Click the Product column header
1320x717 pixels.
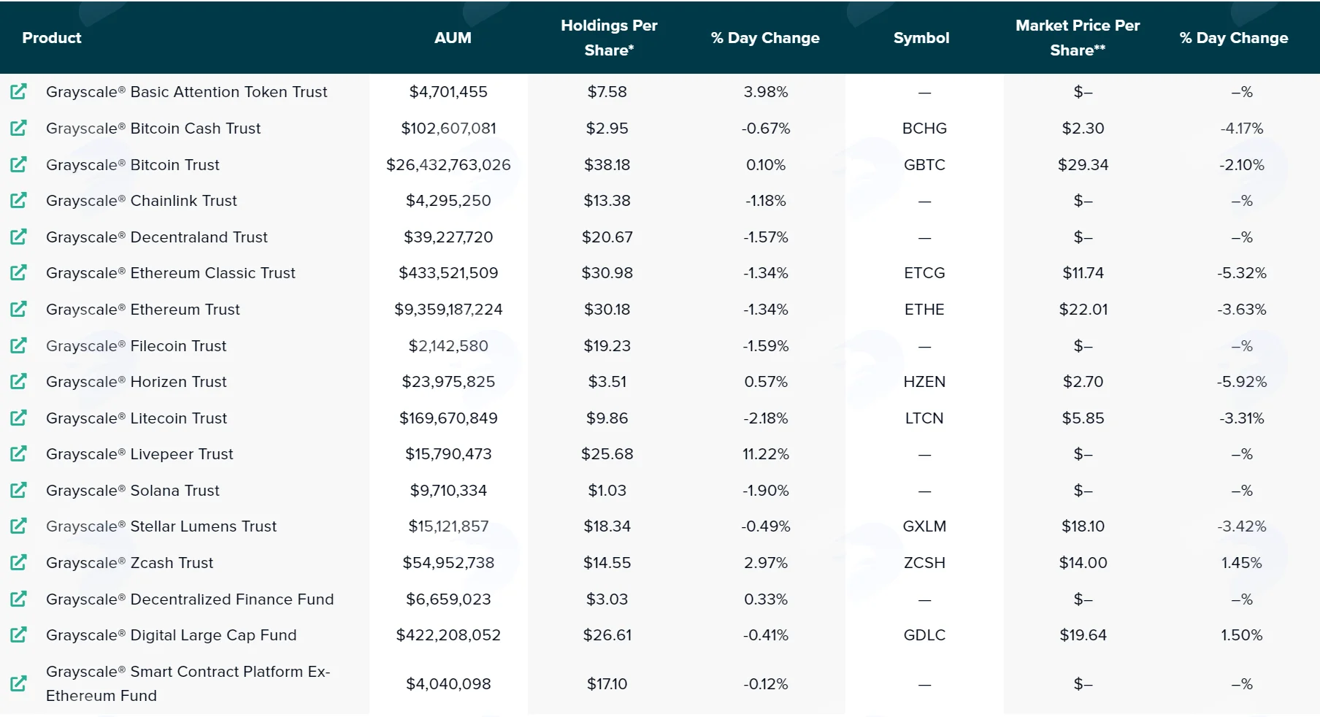(x=51, y=37)
